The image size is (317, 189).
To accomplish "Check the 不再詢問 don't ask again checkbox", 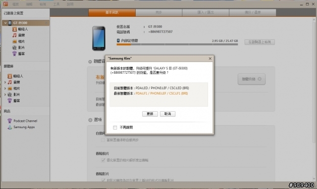I will point(115,128).
